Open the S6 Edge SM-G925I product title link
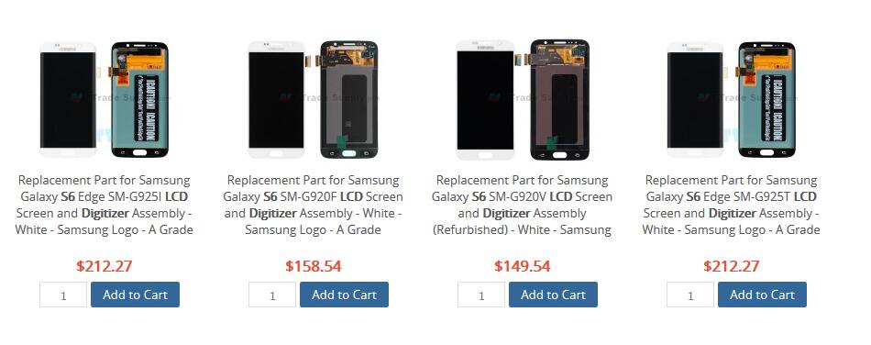 pos(104,205)
